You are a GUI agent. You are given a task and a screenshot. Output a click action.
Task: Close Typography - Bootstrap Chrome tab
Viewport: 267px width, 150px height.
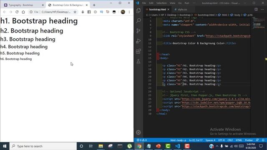click(43, 5)
